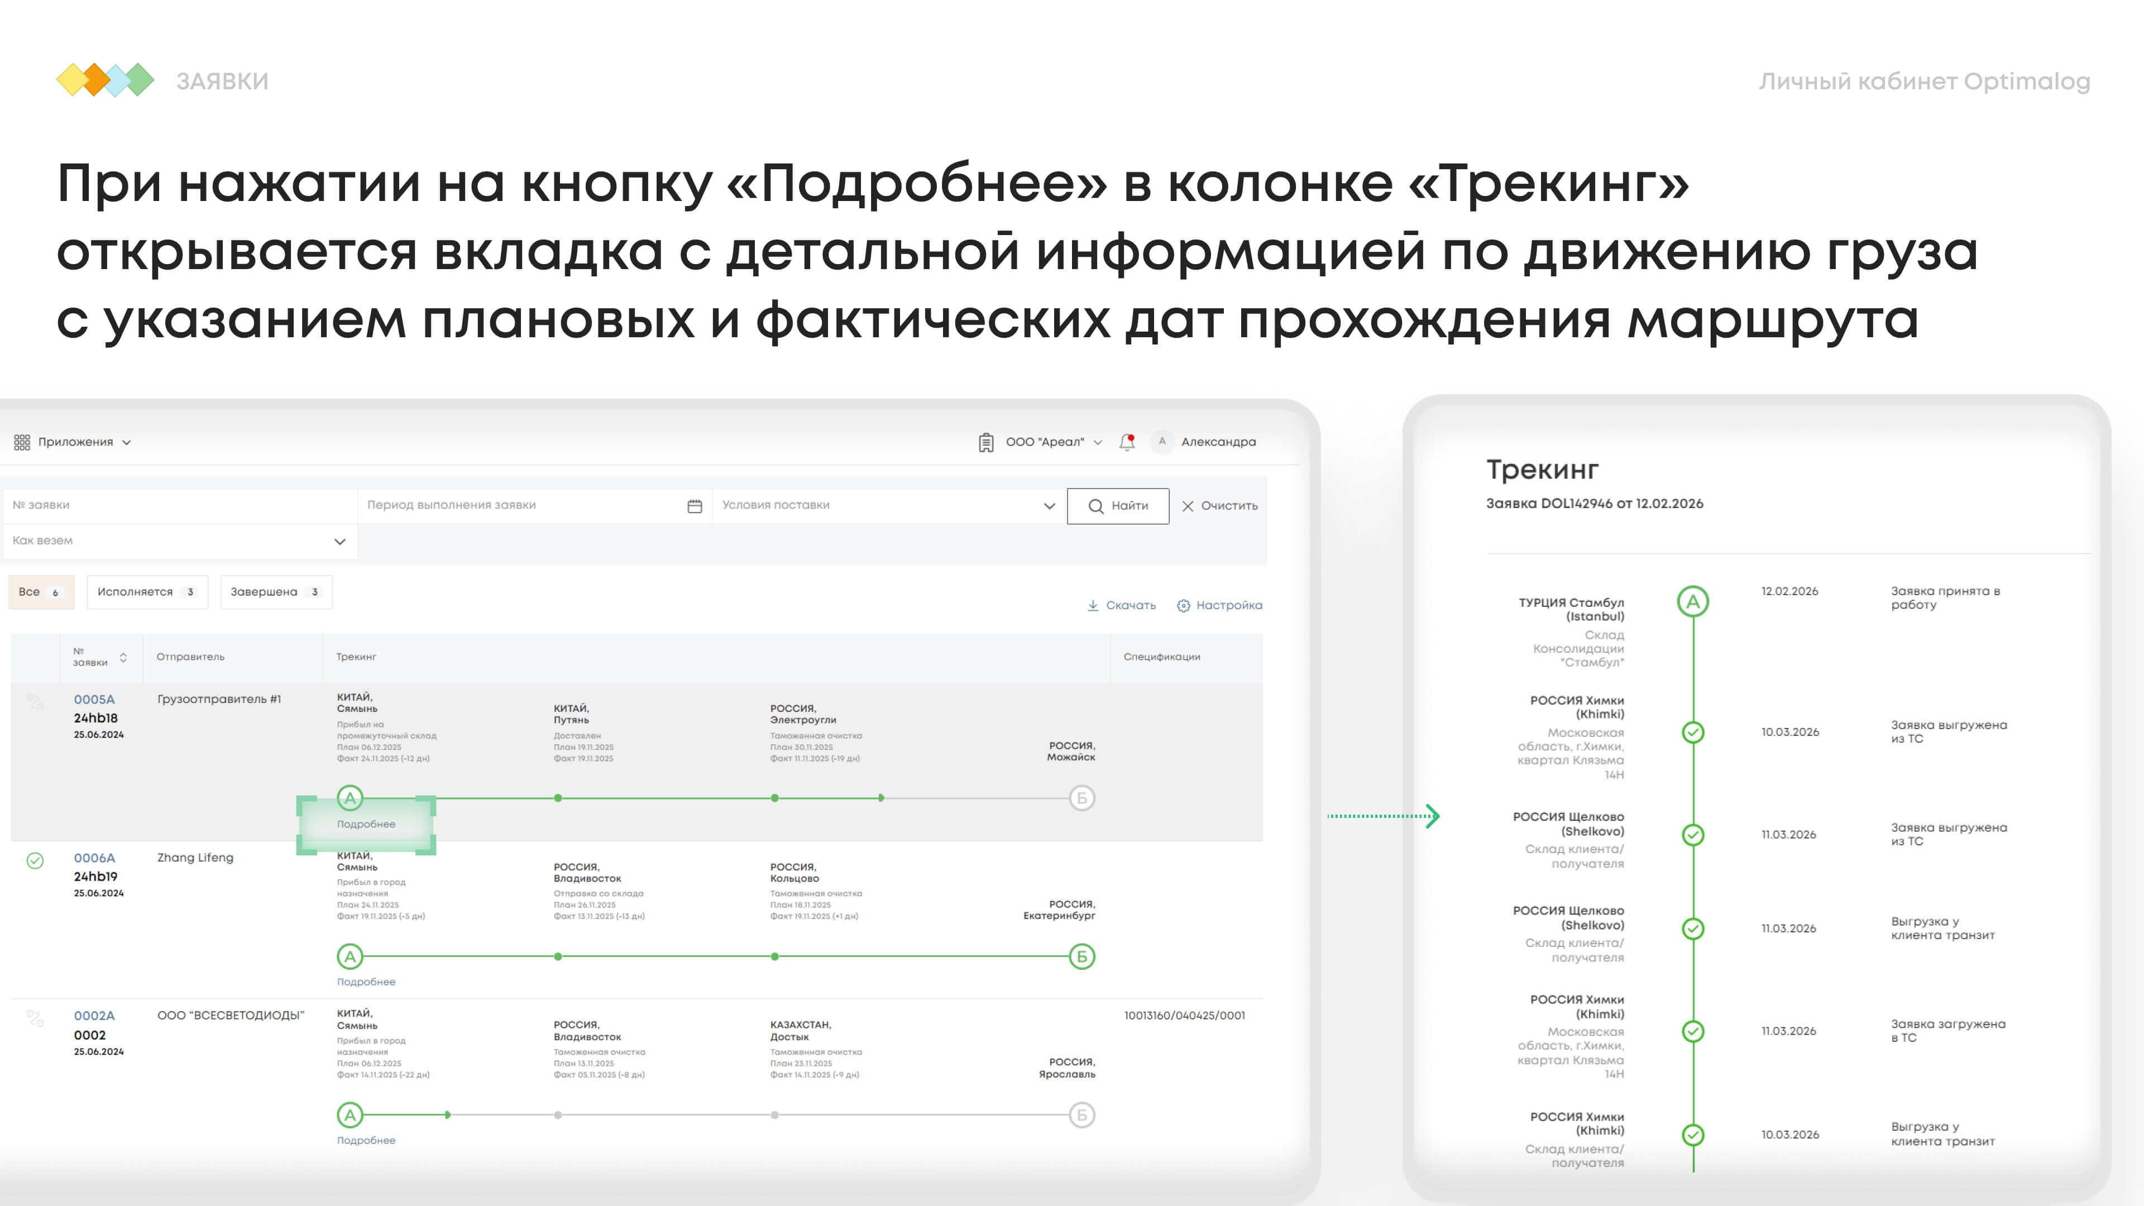Switch to the Исполняется tab
Image resolution: width=2144 pixels, height=1206 pixels.
point(146,592)
